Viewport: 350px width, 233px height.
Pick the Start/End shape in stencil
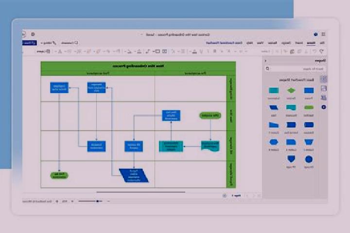[309, 108]
